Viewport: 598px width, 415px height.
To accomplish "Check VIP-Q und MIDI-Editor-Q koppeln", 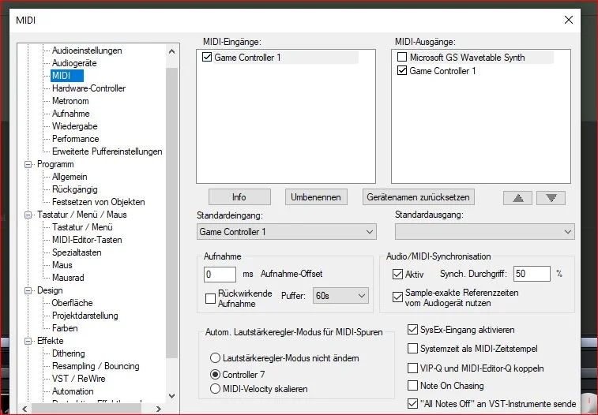I will coord(412,368).
